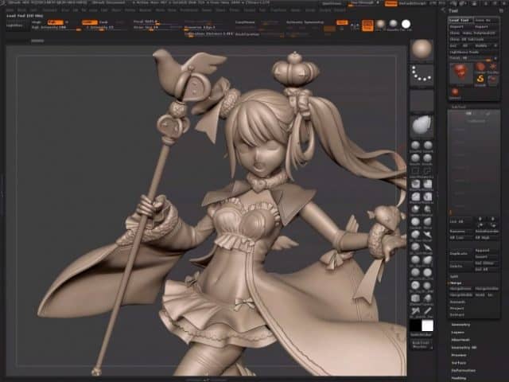509x382 pixels.
Task: Expand the Split section
Action: [x=454, y=277]
